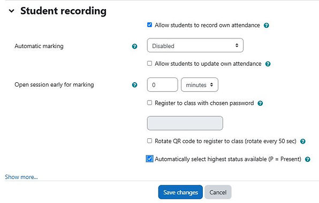The height and width of the screenshot is (203, 319).
Task: Click the Student recording section heading
Action: point(63,11)
